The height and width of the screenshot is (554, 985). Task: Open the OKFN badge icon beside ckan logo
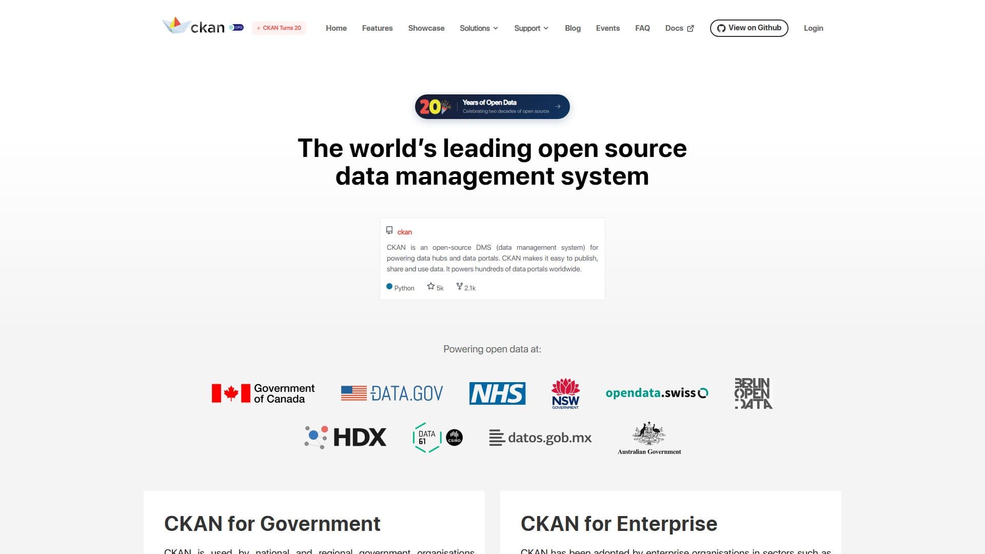pyautogui.click(x=237, y=28)
